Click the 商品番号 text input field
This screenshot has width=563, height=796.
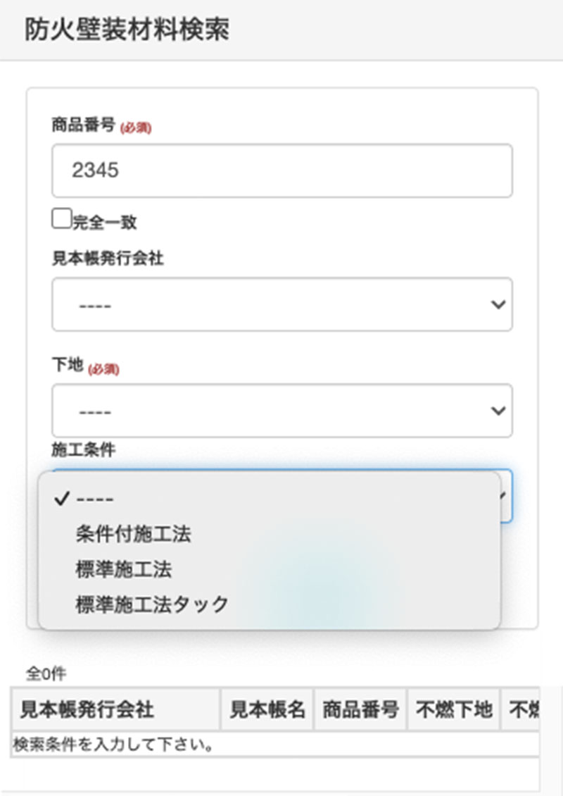pos(281,170)
